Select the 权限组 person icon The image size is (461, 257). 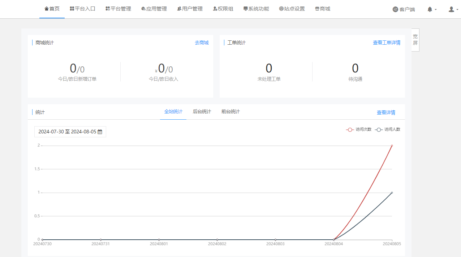(214, 8)
